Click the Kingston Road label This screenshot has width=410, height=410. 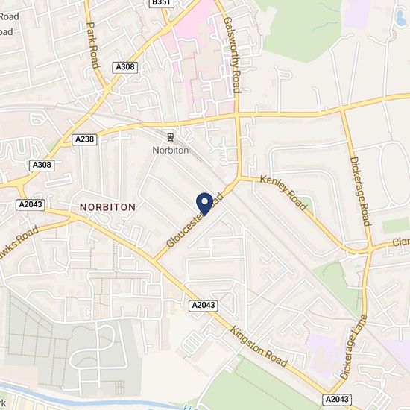[259, 347]
